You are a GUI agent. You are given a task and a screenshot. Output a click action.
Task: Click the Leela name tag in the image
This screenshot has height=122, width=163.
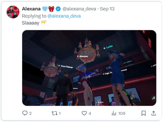click(109, 47)
